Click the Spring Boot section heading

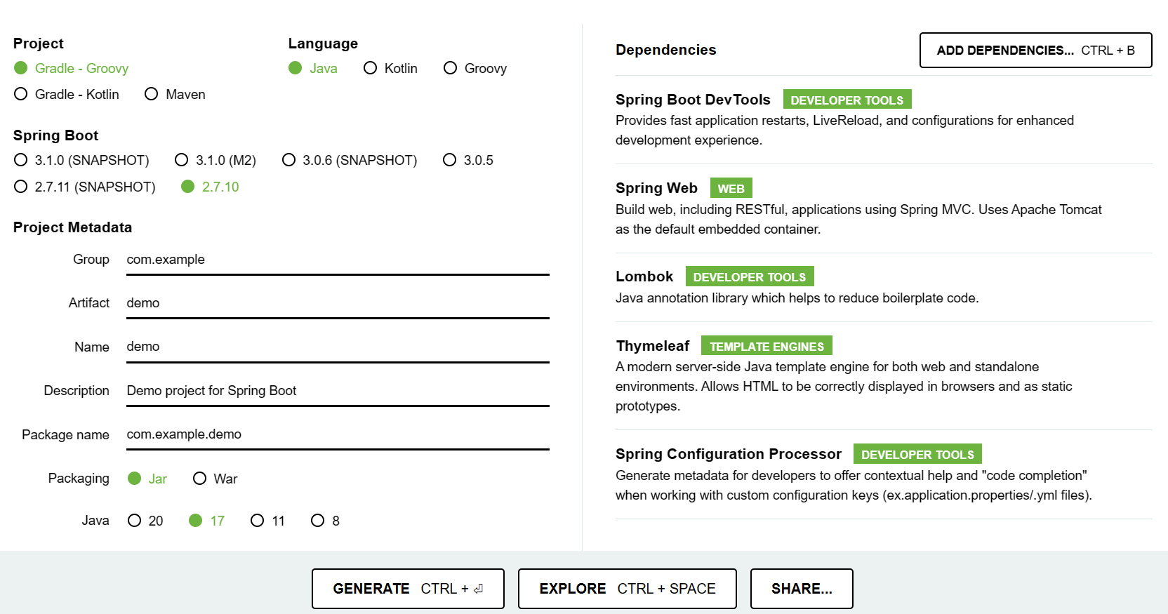click(55, 135)
